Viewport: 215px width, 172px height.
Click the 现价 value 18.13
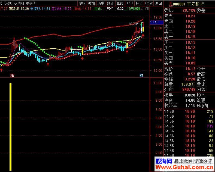coord(190,69)
